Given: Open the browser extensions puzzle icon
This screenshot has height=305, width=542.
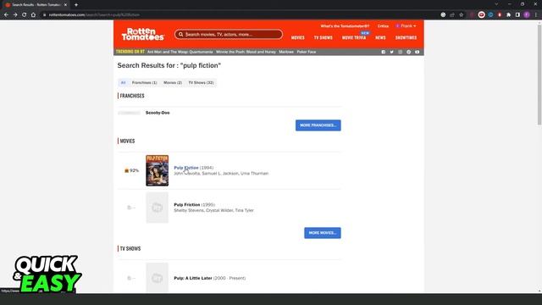Looking at the screenshot, I should click(x=508, y=15).
